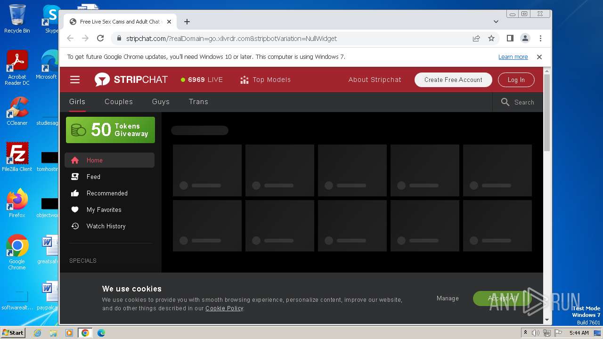The height and width of the screenshot is (339, 603).
Task: Open Watch History in sidebar
Action: (x=109, y=226)
